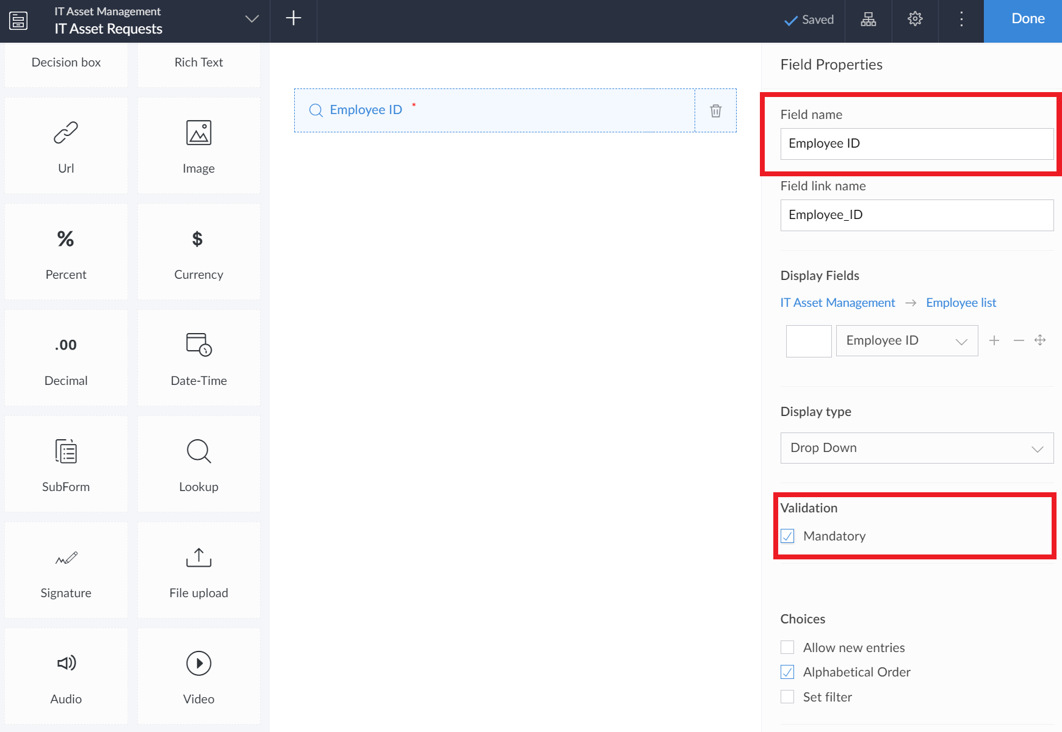Viewport: 1062px width, 732px height.
Task: Delete the Employee ID field with trash icon
Action: coord(716,110)
